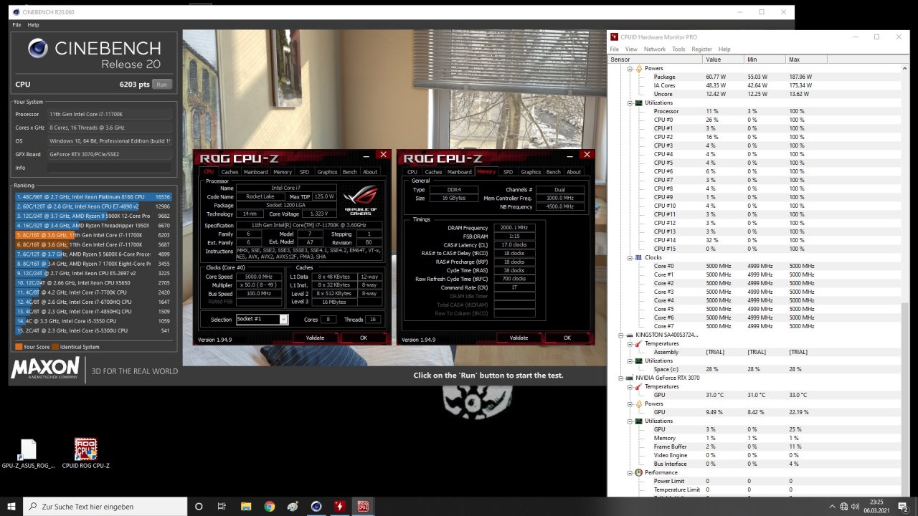Open the paint palette app on taskbar
918x516 pixels.
pos(293,506)
